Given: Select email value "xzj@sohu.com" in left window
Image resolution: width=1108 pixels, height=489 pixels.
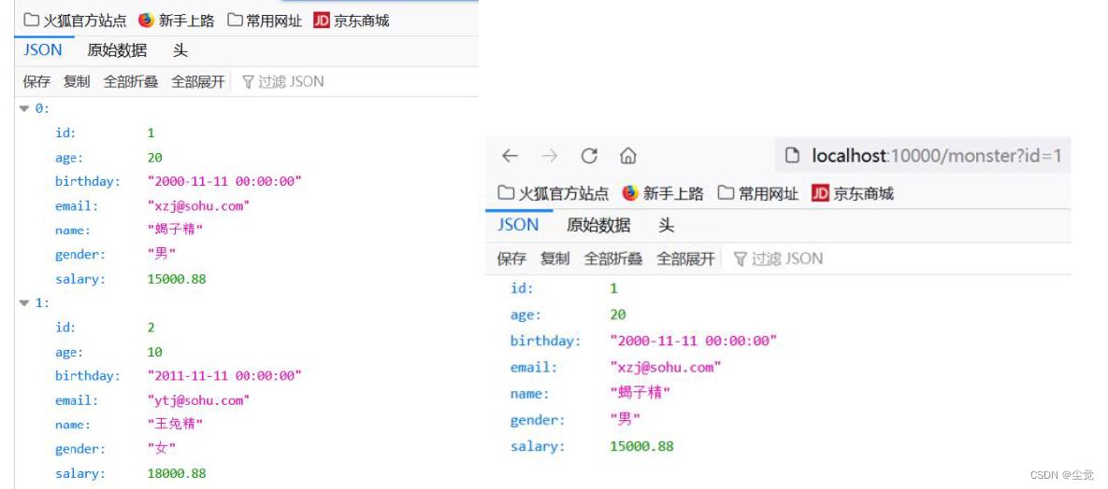Looking at the screenshot, I should (198, 206).
